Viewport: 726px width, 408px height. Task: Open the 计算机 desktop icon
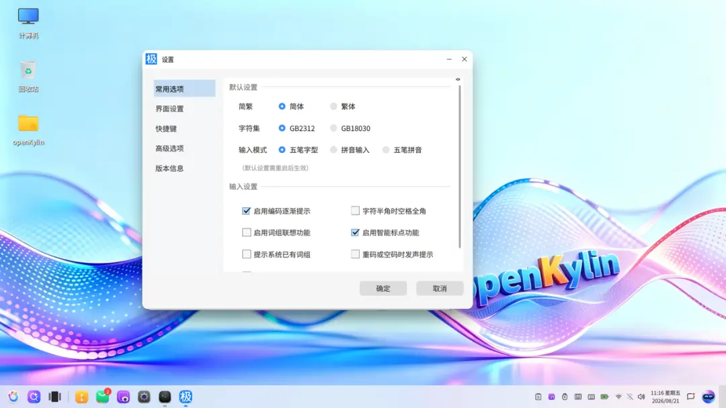point(28,23)
